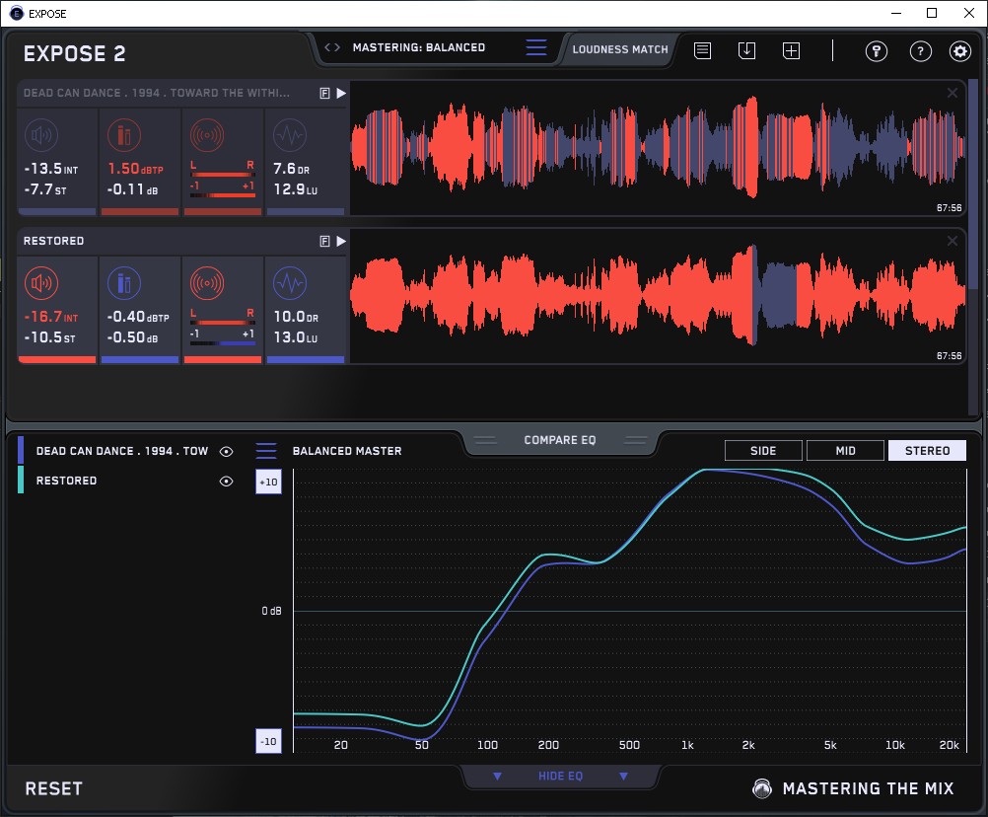The height and width of the screenshot is (817, 988).
Task: Minimize the EXPOSE window
Action: 896,13
